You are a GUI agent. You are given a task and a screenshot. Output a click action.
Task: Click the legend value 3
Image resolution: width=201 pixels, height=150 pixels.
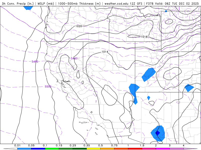pos(170,145)
